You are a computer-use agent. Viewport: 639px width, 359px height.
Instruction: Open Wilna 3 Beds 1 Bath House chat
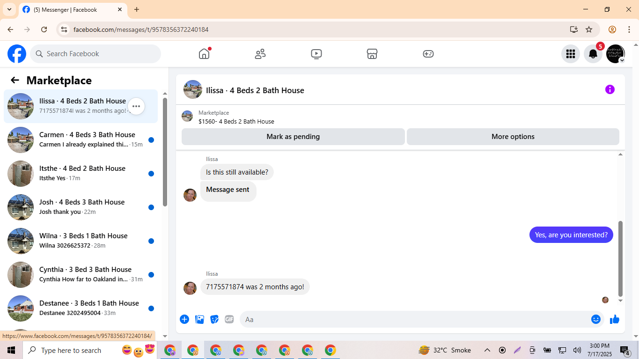[81, 241]
